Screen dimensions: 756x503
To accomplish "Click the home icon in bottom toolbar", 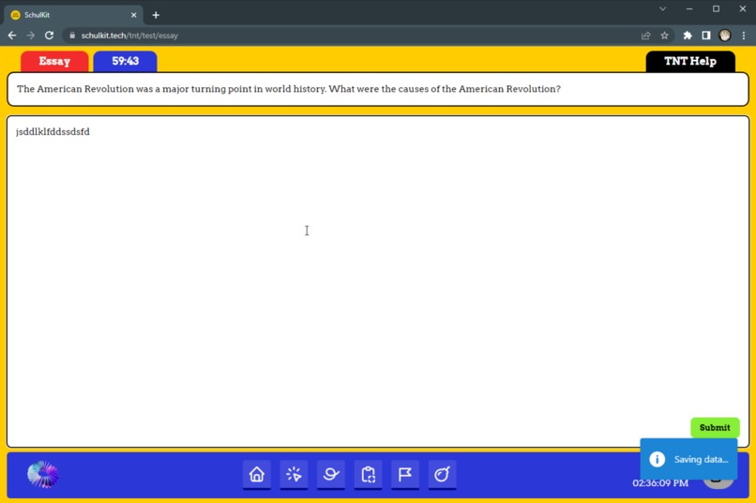I will (256, 474).
